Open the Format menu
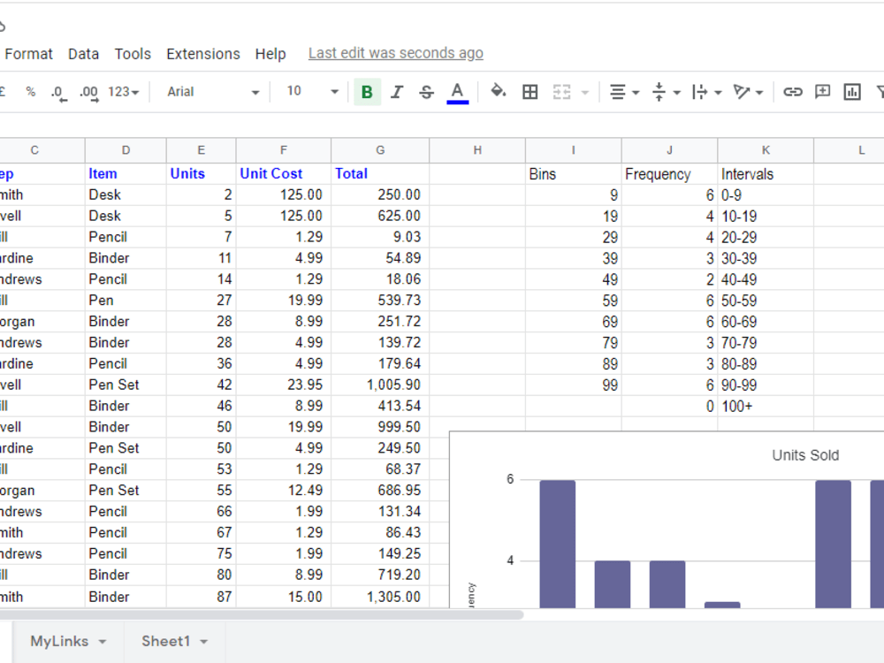 pyautogui.click(x=29, y=54)
